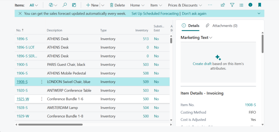Dismiss the sales forecast notification

point(20,14)
